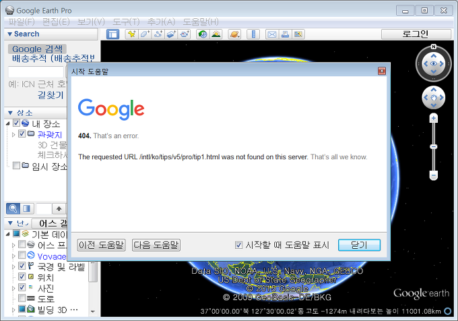The image size is (458, 321).
Task: Uncheck the 사진 layer checkbox
Action: 22,287
